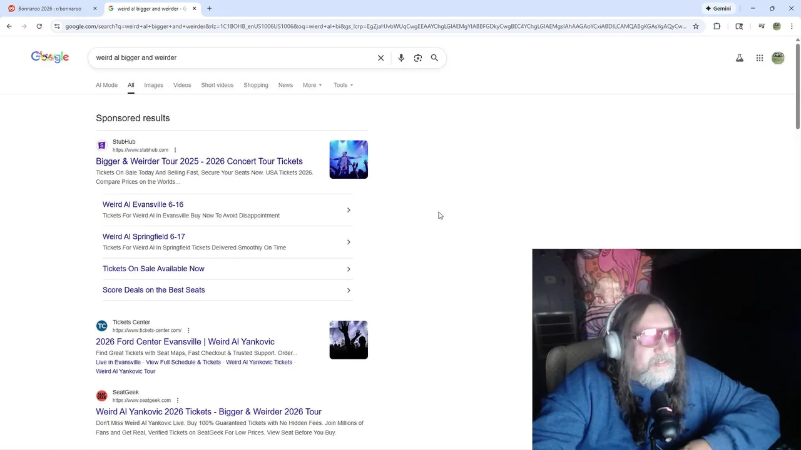Click the StubHub concert thumbnail image
801x450 pixels.
point(349,159)
